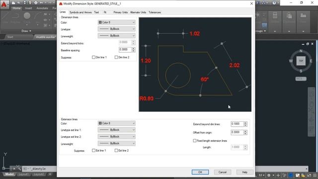The image size is (318, 179).
Task: Click the Save As icon in quick access toolbar
Action: pos(30,3)
